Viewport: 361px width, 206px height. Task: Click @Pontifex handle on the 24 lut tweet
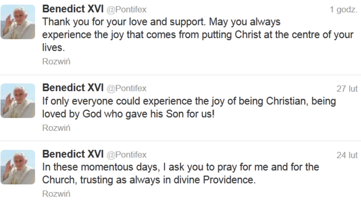[x=127, y=155]
